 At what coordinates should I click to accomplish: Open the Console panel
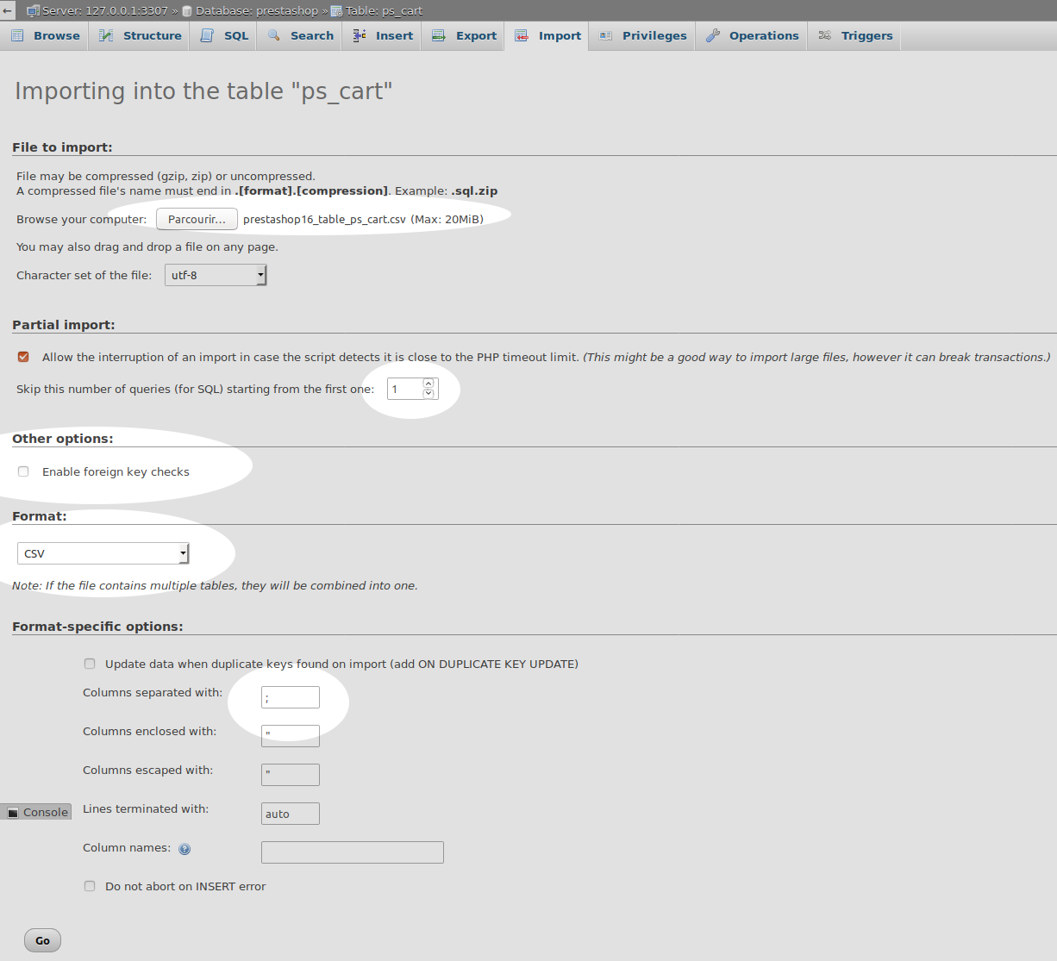(36, 812)
